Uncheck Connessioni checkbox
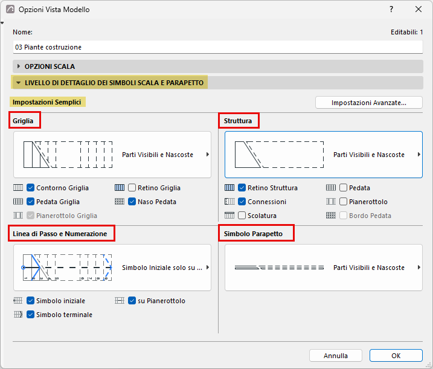The image size is (433, 369). click(x=242, y=202)
